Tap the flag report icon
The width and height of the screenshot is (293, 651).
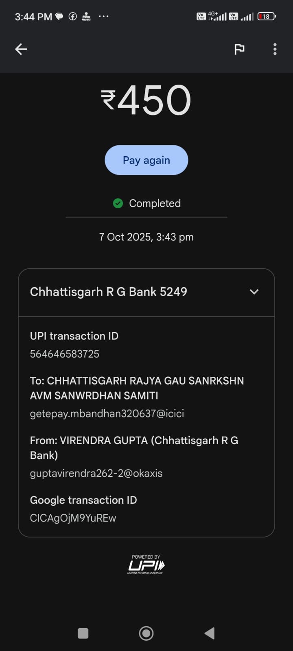[239, 49]
